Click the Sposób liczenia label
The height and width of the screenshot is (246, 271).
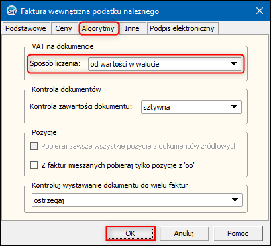click(x=55, y=63)
